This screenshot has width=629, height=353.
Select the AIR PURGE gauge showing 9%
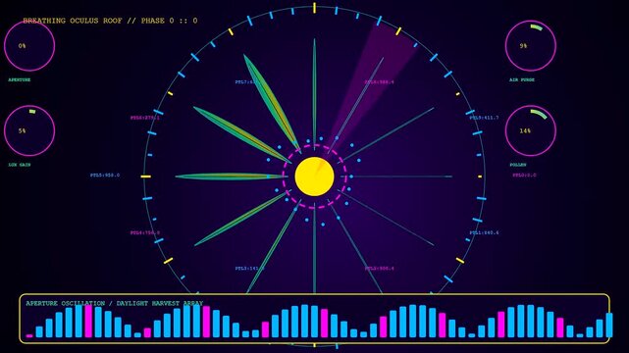click(530, 46)
